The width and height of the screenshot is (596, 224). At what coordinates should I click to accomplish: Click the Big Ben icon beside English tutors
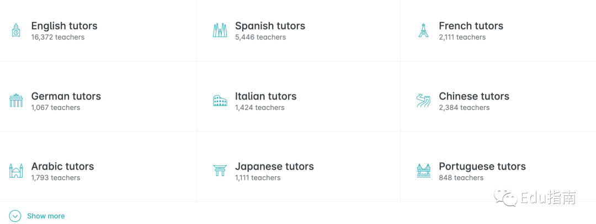[x=16, y=30]
